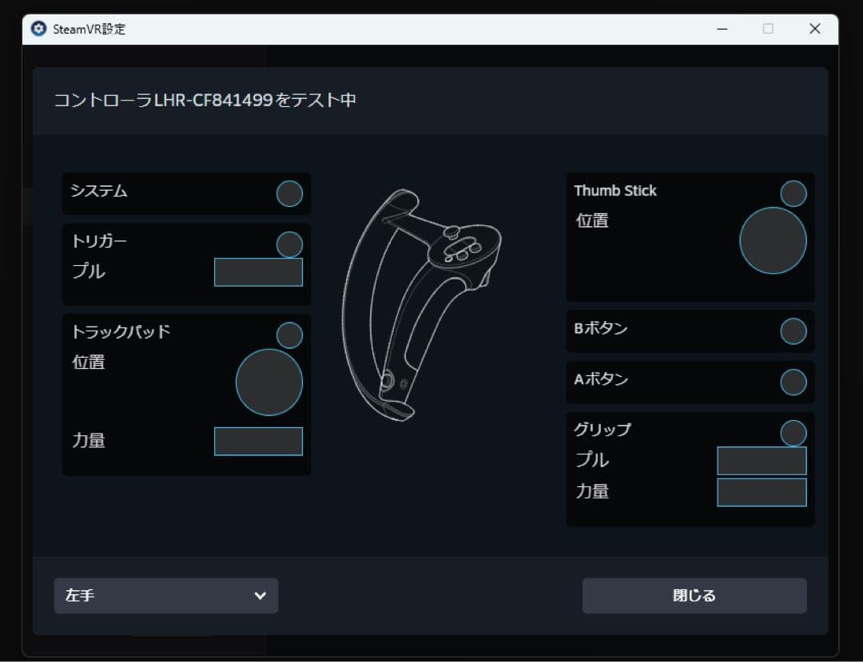Click the Thumb Stick 位置 large circle

pos(774,240)
